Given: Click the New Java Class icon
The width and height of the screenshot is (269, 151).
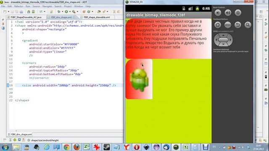Looking at the screenshot, I should pos(89,12).
